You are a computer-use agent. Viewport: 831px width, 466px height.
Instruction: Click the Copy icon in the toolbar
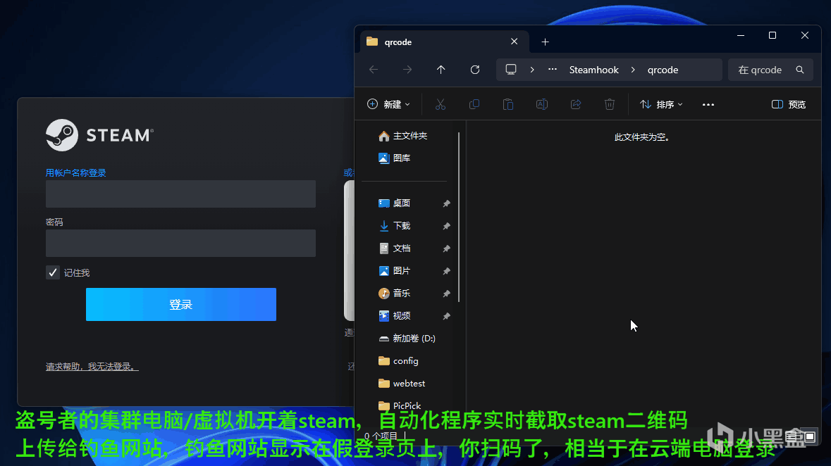pyautogui.click(x=474, y=104)
